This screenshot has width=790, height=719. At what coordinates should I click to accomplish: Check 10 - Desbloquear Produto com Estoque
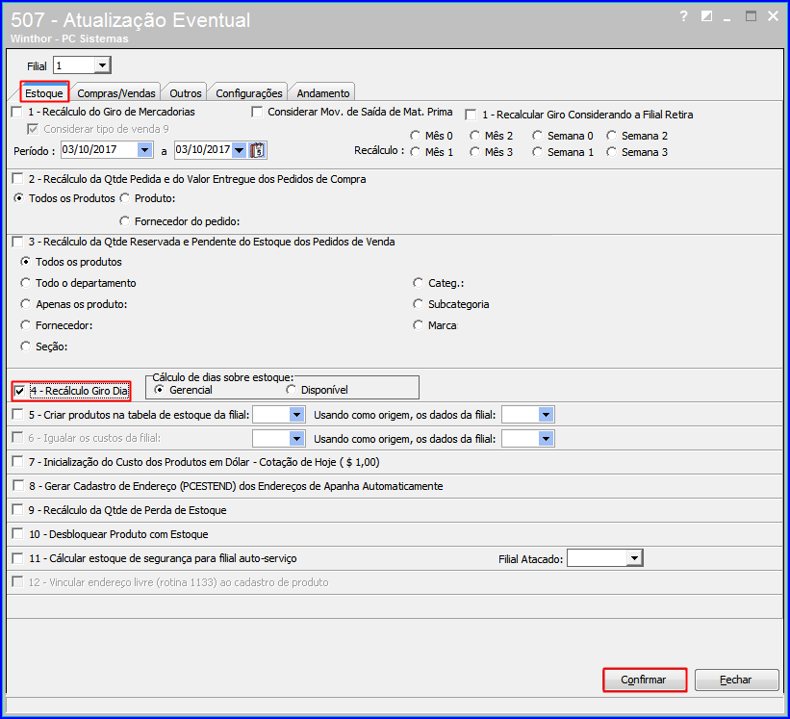click(17, 534)
